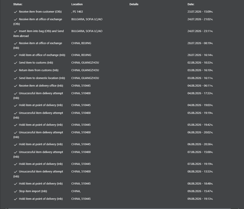Select the Status column header

coord(18,4)
